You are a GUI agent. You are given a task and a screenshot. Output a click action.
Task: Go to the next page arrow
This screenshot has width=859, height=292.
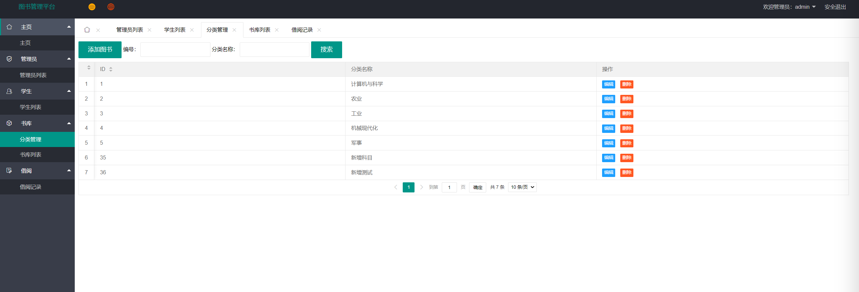click(x=421, y=187)
